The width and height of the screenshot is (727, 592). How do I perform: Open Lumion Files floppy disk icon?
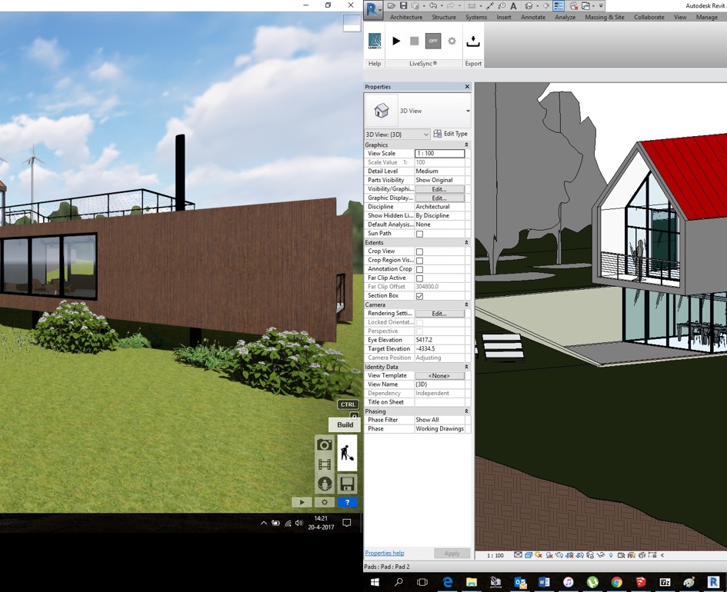click(347, 484)
